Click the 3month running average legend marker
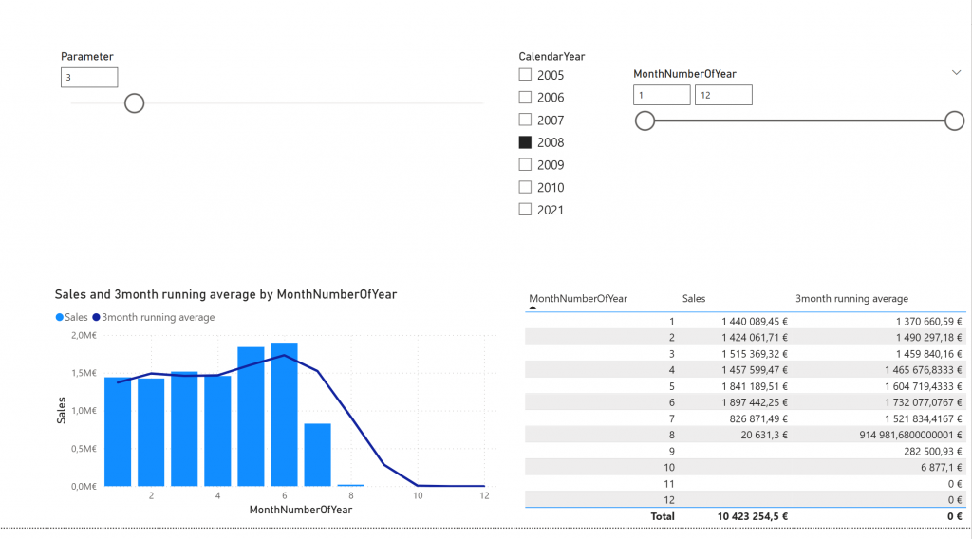Viewport: 972px width, 539px height. pos(96,318)
